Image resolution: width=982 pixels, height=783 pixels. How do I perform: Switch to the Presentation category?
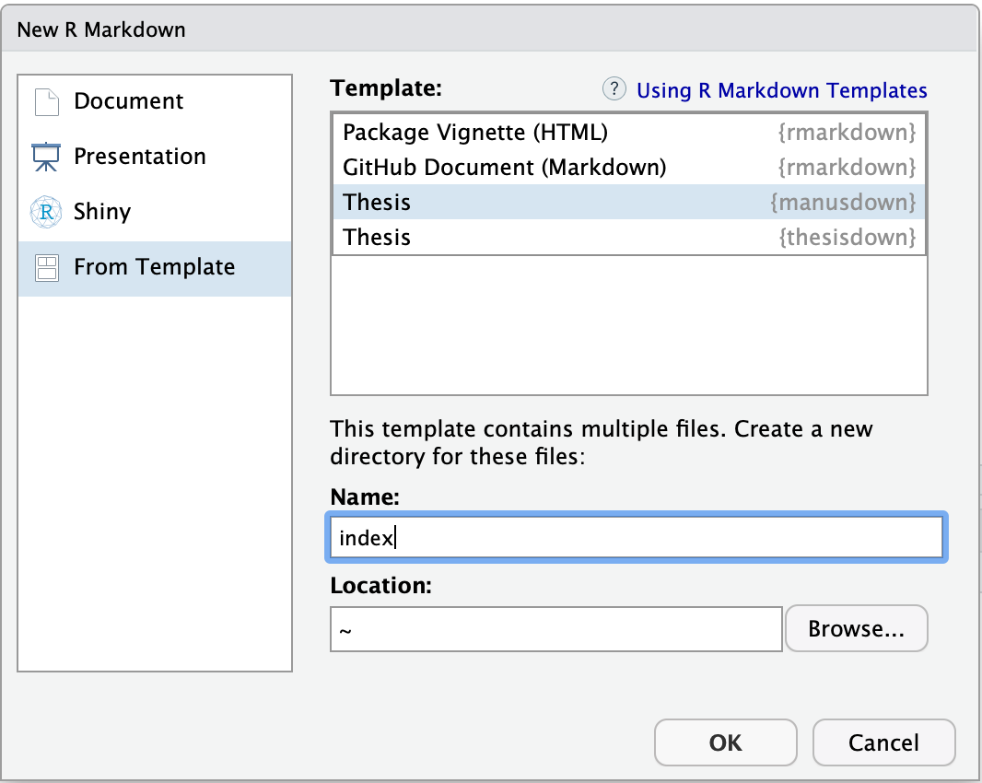pos(140,157)
